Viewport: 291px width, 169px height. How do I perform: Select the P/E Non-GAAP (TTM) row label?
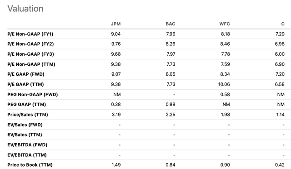click(x=31, y=64)
